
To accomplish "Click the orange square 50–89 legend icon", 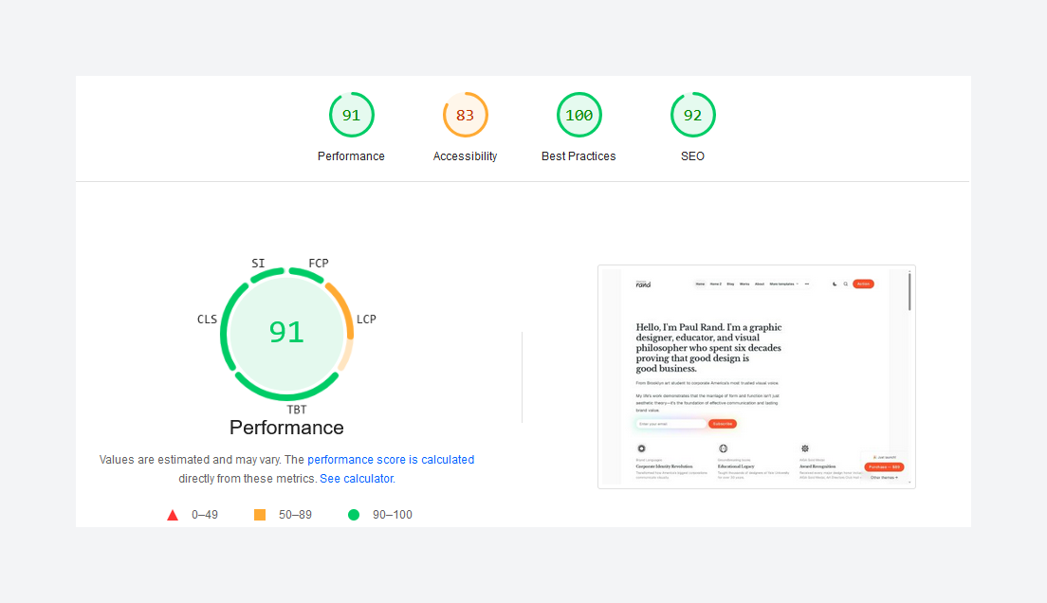I will click(260, 515).
